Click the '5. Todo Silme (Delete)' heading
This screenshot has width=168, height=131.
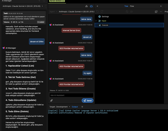[17, 112]
